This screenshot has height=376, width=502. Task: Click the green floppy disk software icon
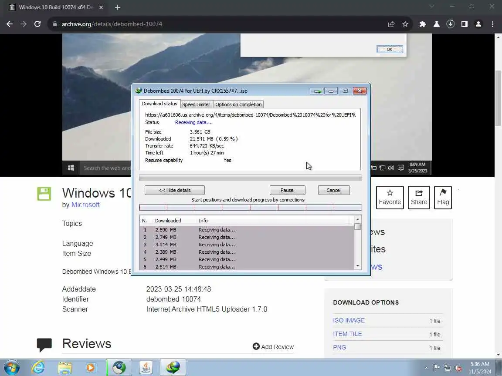click(44, 194)
